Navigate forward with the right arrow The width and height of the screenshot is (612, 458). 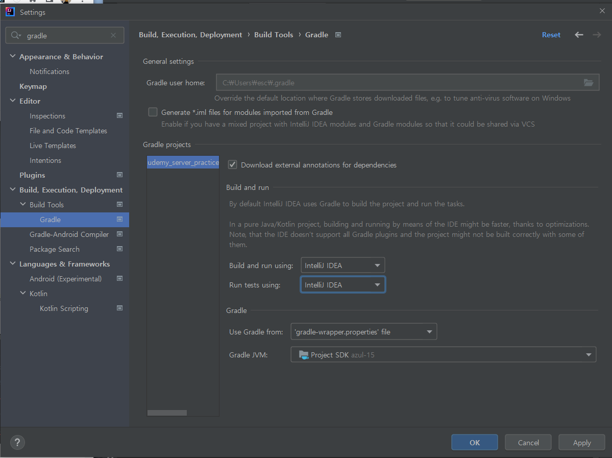click(x=597, y=35)
